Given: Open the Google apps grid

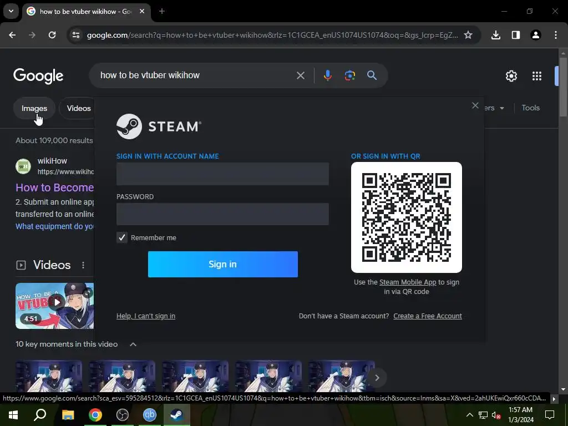Looking at the screenshot, I should tap(537, 75).
